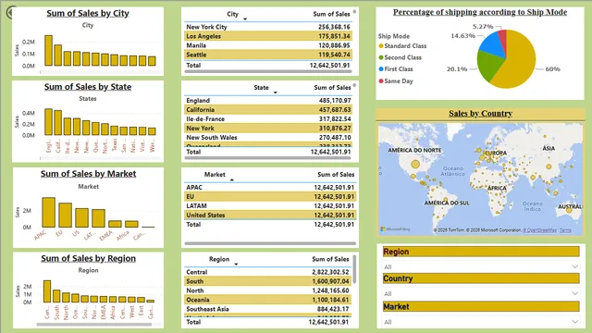This screenshot has width=592, height=333.
Task: Click the horizontal scrollbar under Market table
Action: click(x=270, y=243)
